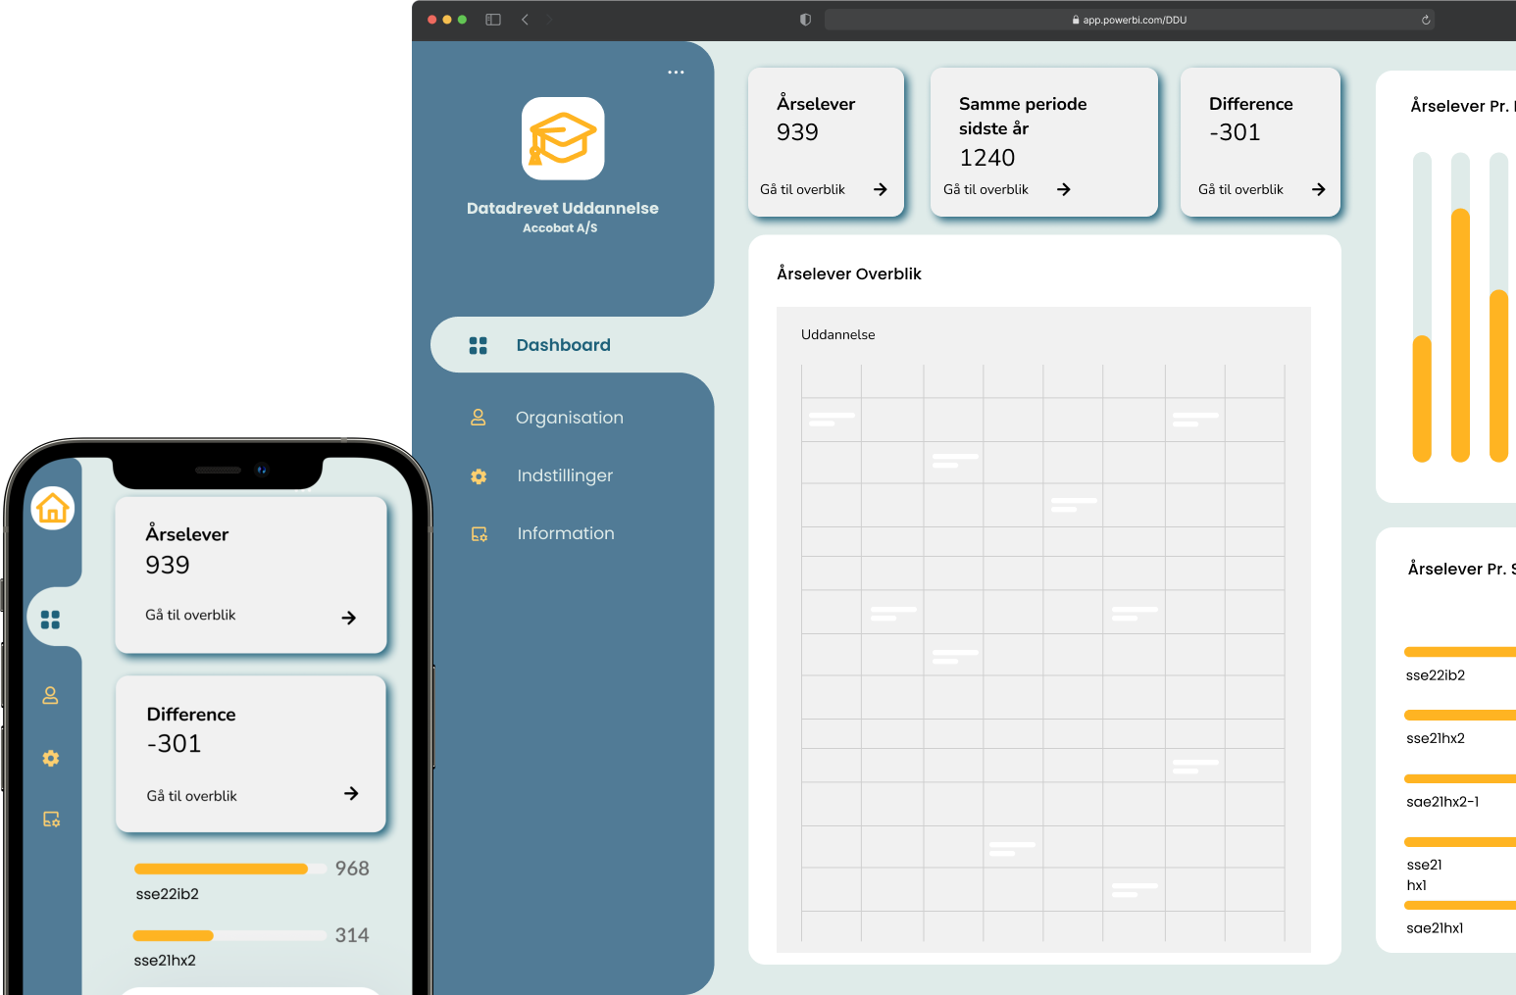Toggle the browser sidebar button
This screenshot has width=1516, height=995.
click(493, 20)
